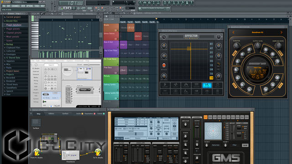Click the Stop button in the transport panel
The height and width of the screenshot is (164, 292).
coord(69,8)
